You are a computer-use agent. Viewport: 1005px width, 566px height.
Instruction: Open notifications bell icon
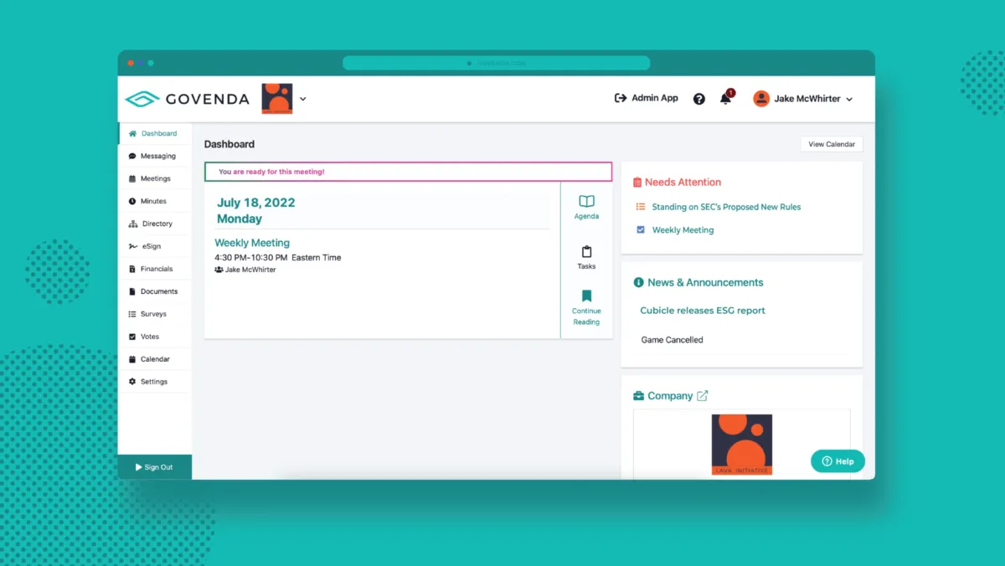[725, 99]
